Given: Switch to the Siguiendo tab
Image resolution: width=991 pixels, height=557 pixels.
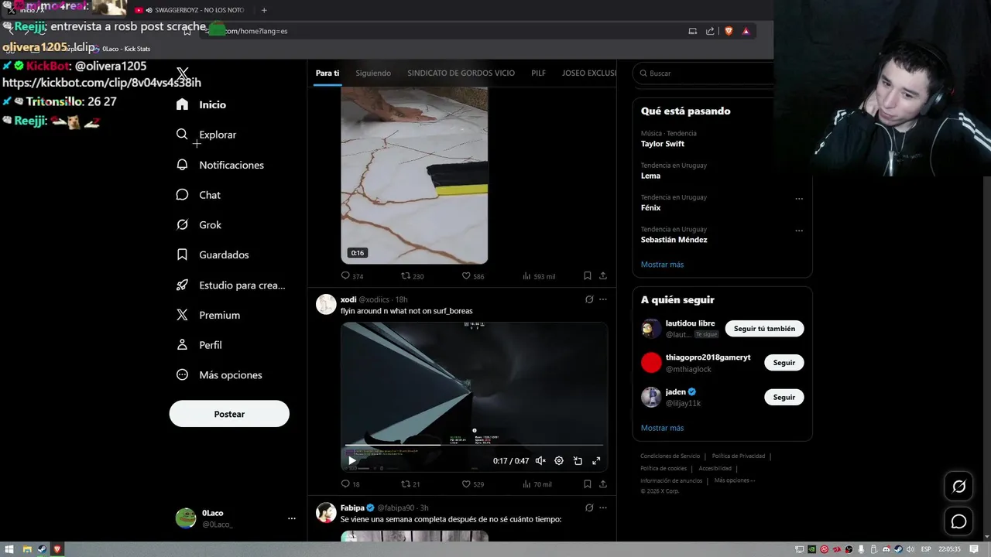Looking at the screenshot, I should (373, 73).
